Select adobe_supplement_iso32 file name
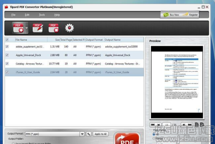Image resolution: width=215 pixels, height=144 pixels. click(x=30, y=47)
